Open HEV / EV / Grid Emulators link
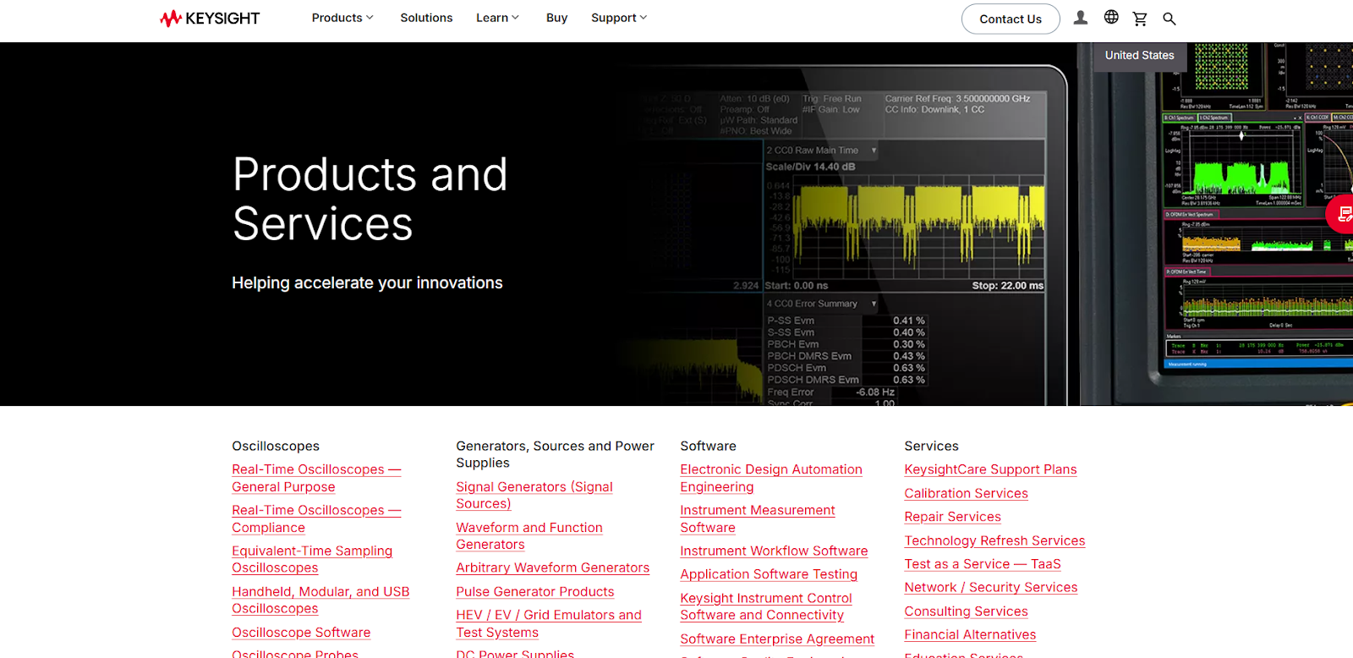 tap(549, 623)
